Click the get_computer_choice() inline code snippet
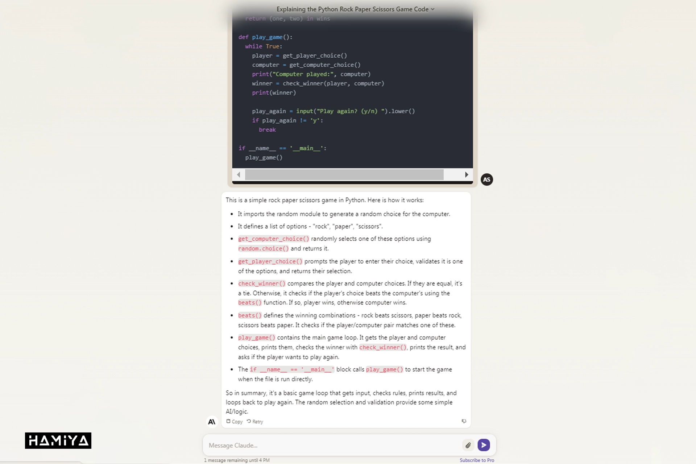This screenshot has height=464, width=696. 273,239
